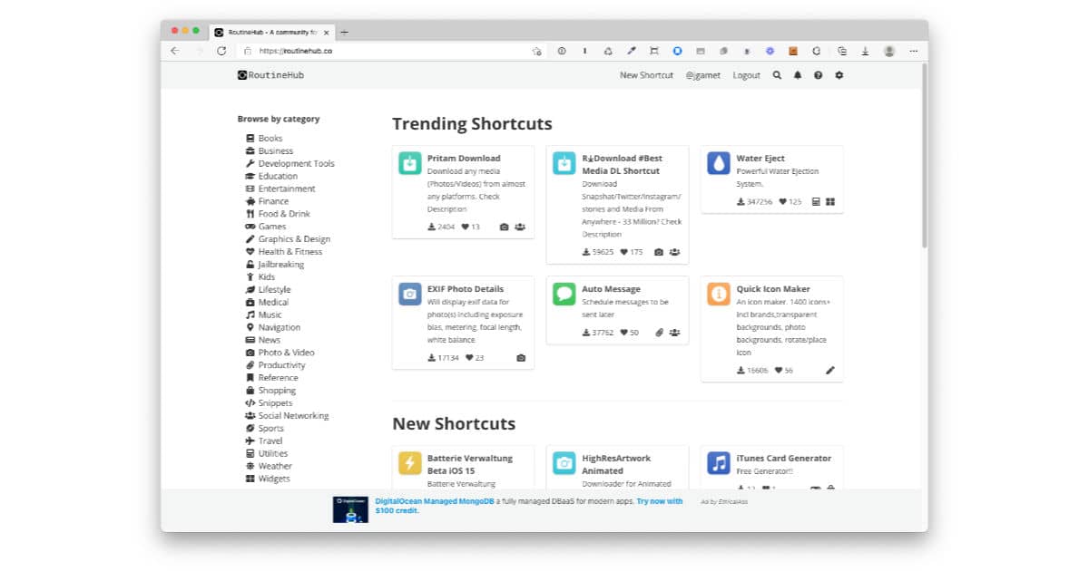Open the New Shortcut page
The width and height of the screenshot is (1089, 571).
click(x=646, y=75)
